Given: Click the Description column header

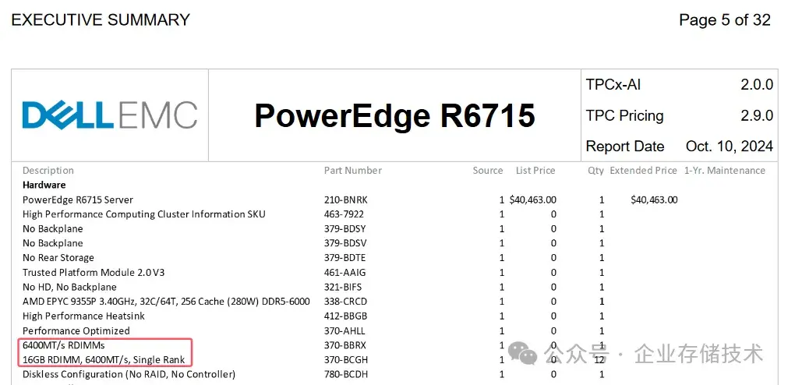Looking at the screenshot, I should [x=48, y=171].
